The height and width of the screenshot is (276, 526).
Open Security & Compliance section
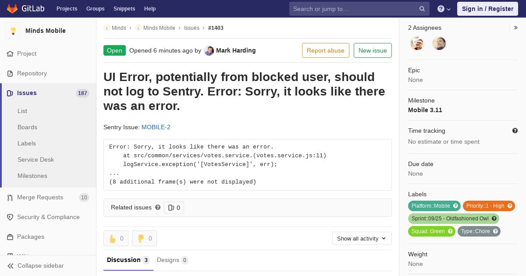pyautogui.click(x=48, y=217)
